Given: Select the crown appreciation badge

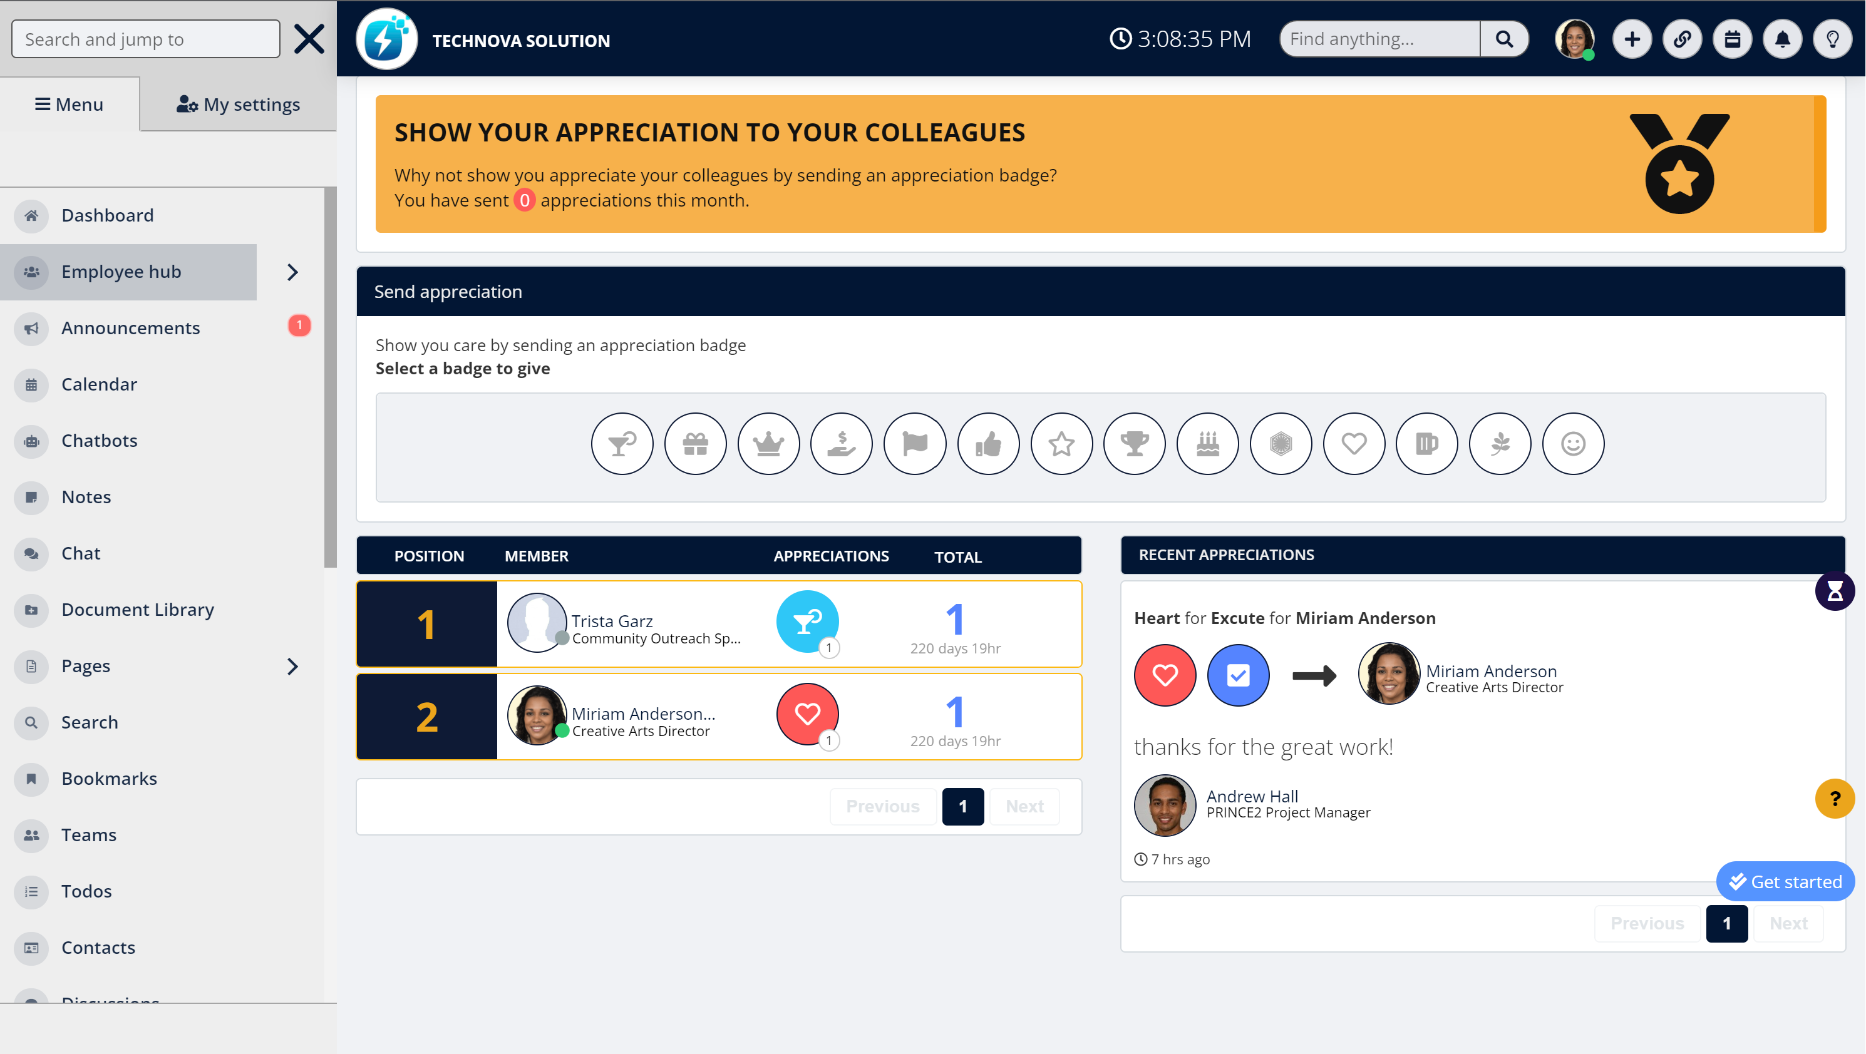Looking at the screenshot, I should pos(768,444).
